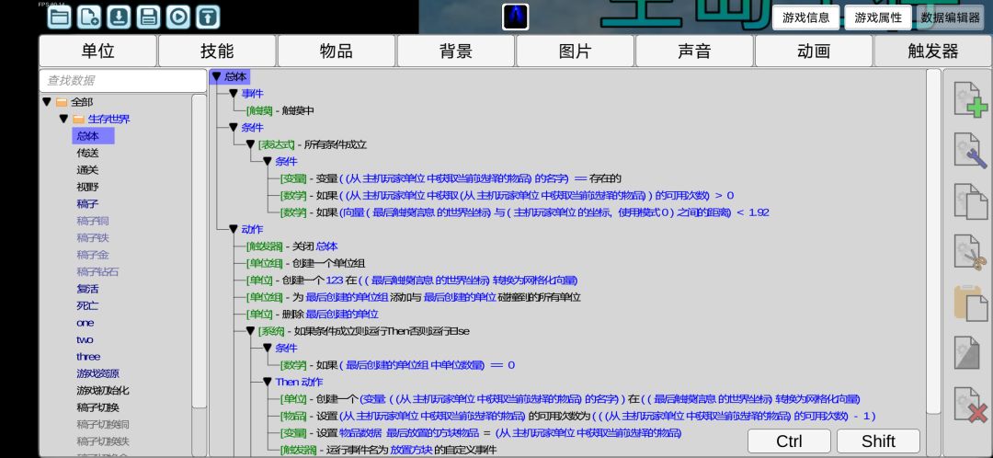
Task: Open the 游戏属性 button
Action: pyautogui.click(x=878, y=17)
